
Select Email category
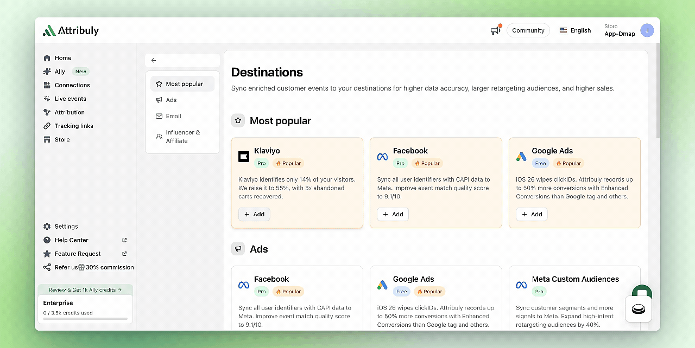click(182, 116)
